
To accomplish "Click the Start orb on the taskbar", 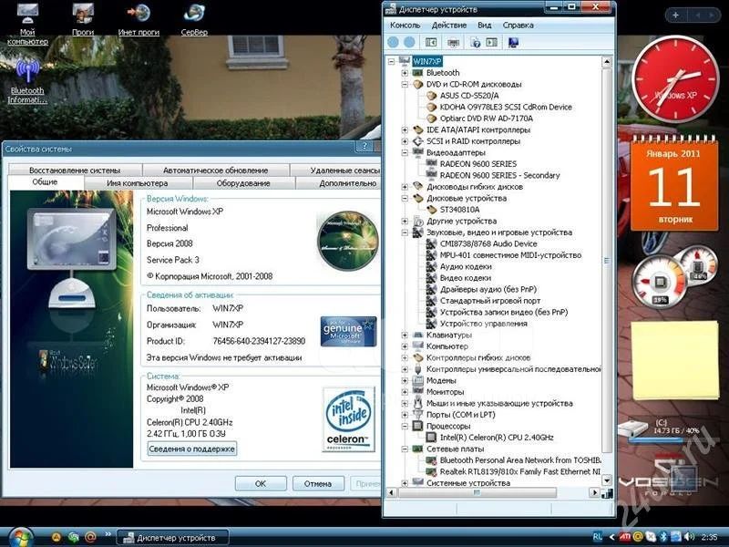I will click(x=20, y=538).
